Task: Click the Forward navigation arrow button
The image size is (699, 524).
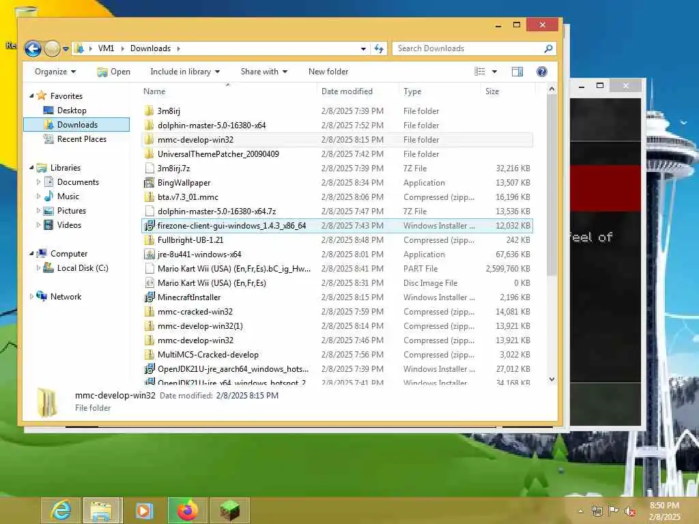Action: coord(52,48)
